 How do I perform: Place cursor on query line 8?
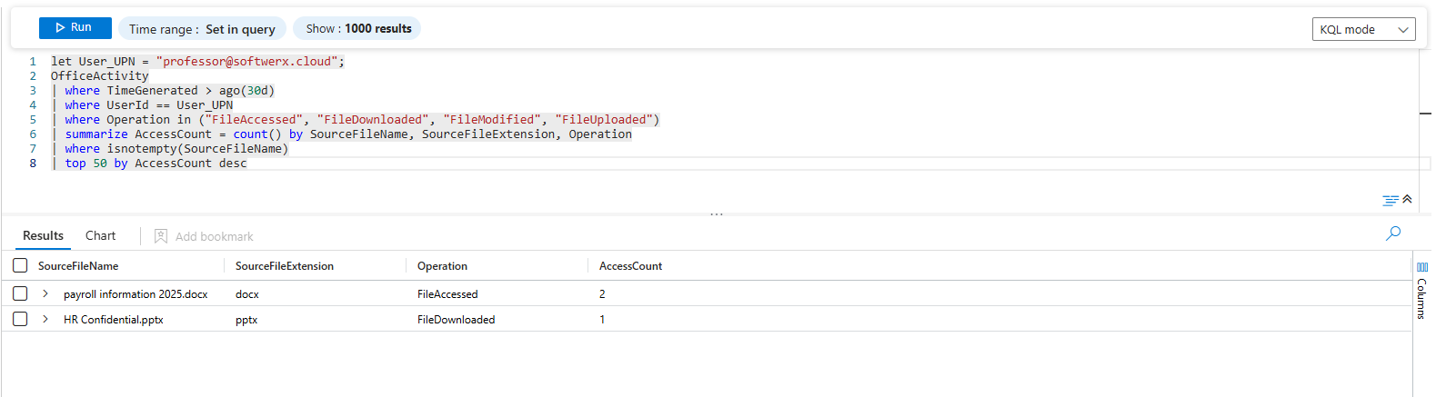[364, 164]
